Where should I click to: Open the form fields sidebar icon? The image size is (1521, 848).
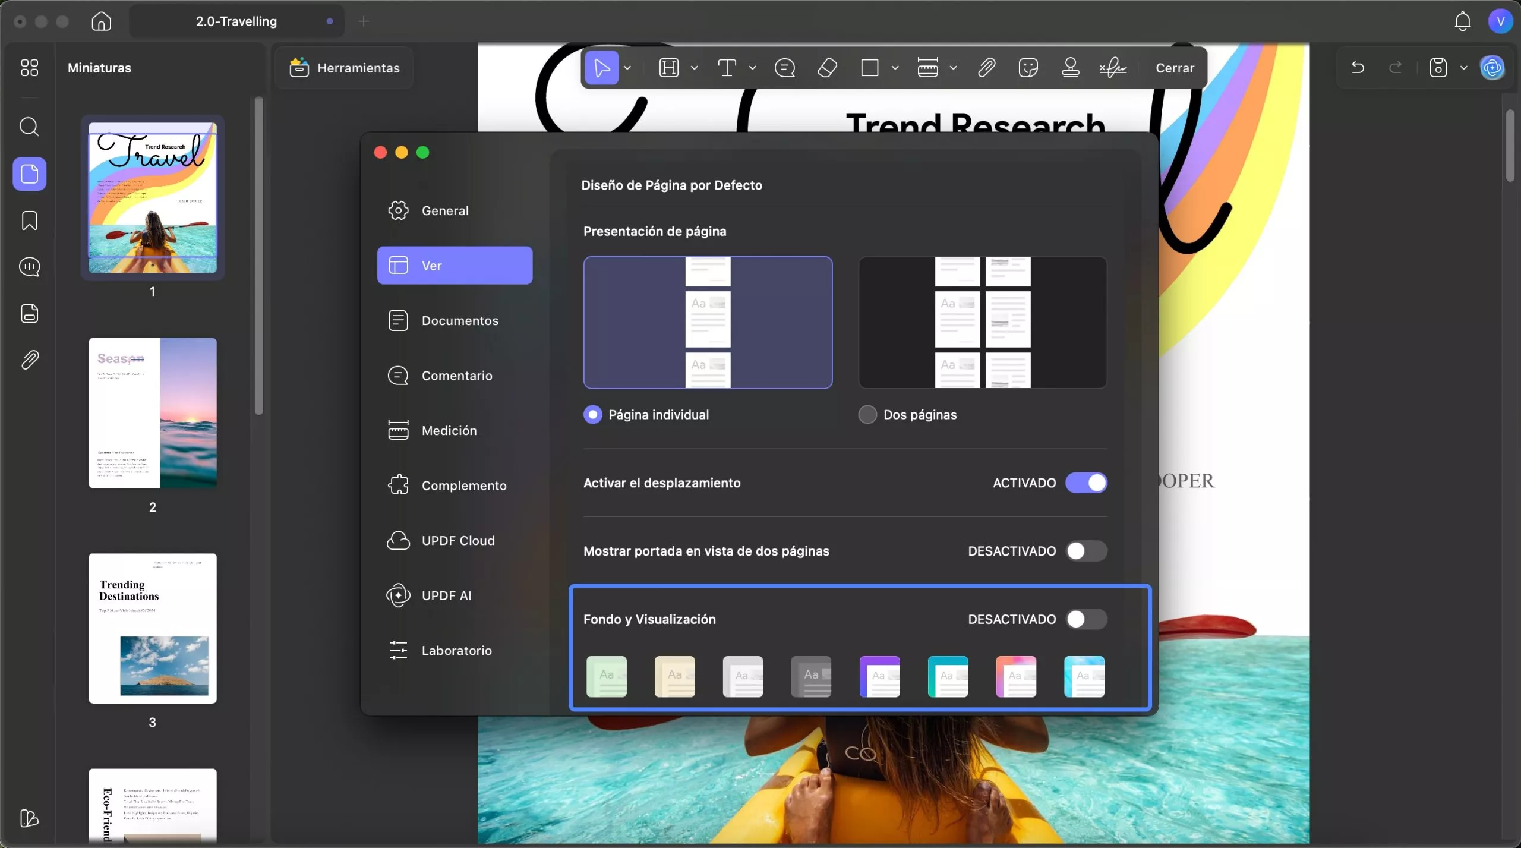29,313
